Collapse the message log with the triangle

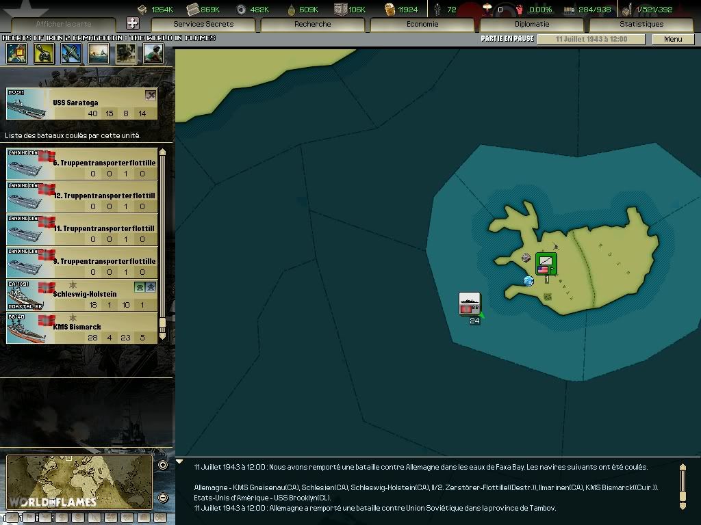179,461
